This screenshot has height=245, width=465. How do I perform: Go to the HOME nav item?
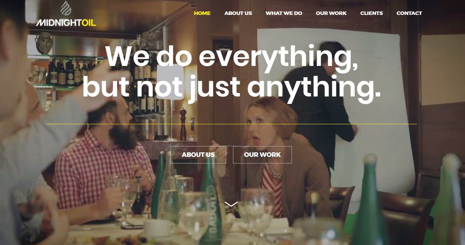pos(202,13)
